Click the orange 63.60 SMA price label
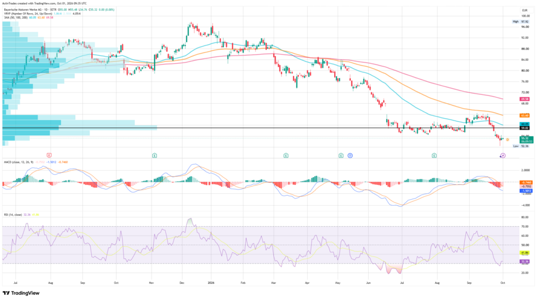 (524, 116)
